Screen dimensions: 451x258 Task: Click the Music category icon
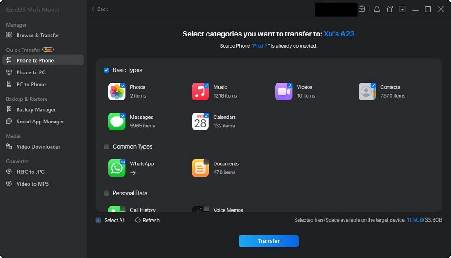[200, 91]
